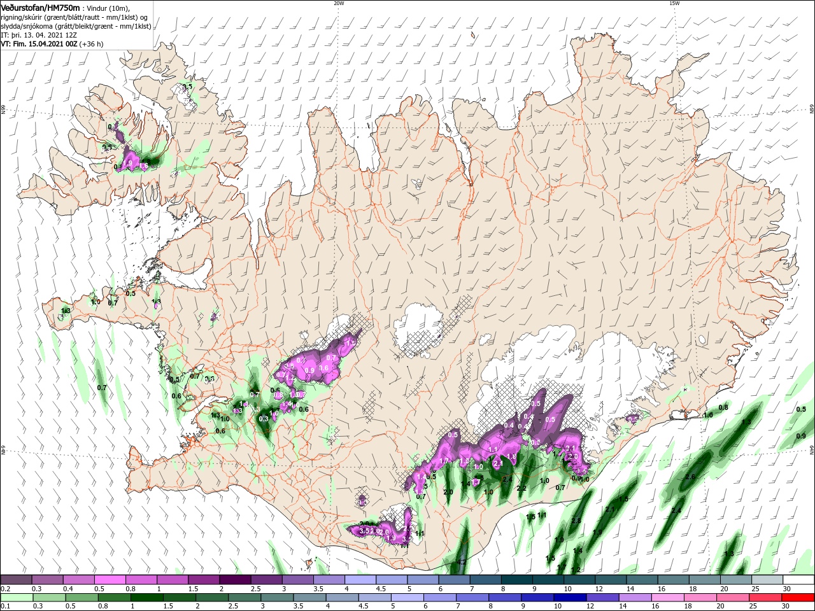
Task: Select top-row legend swatch between 0.2 and 0.3
Action: [16, 580]
